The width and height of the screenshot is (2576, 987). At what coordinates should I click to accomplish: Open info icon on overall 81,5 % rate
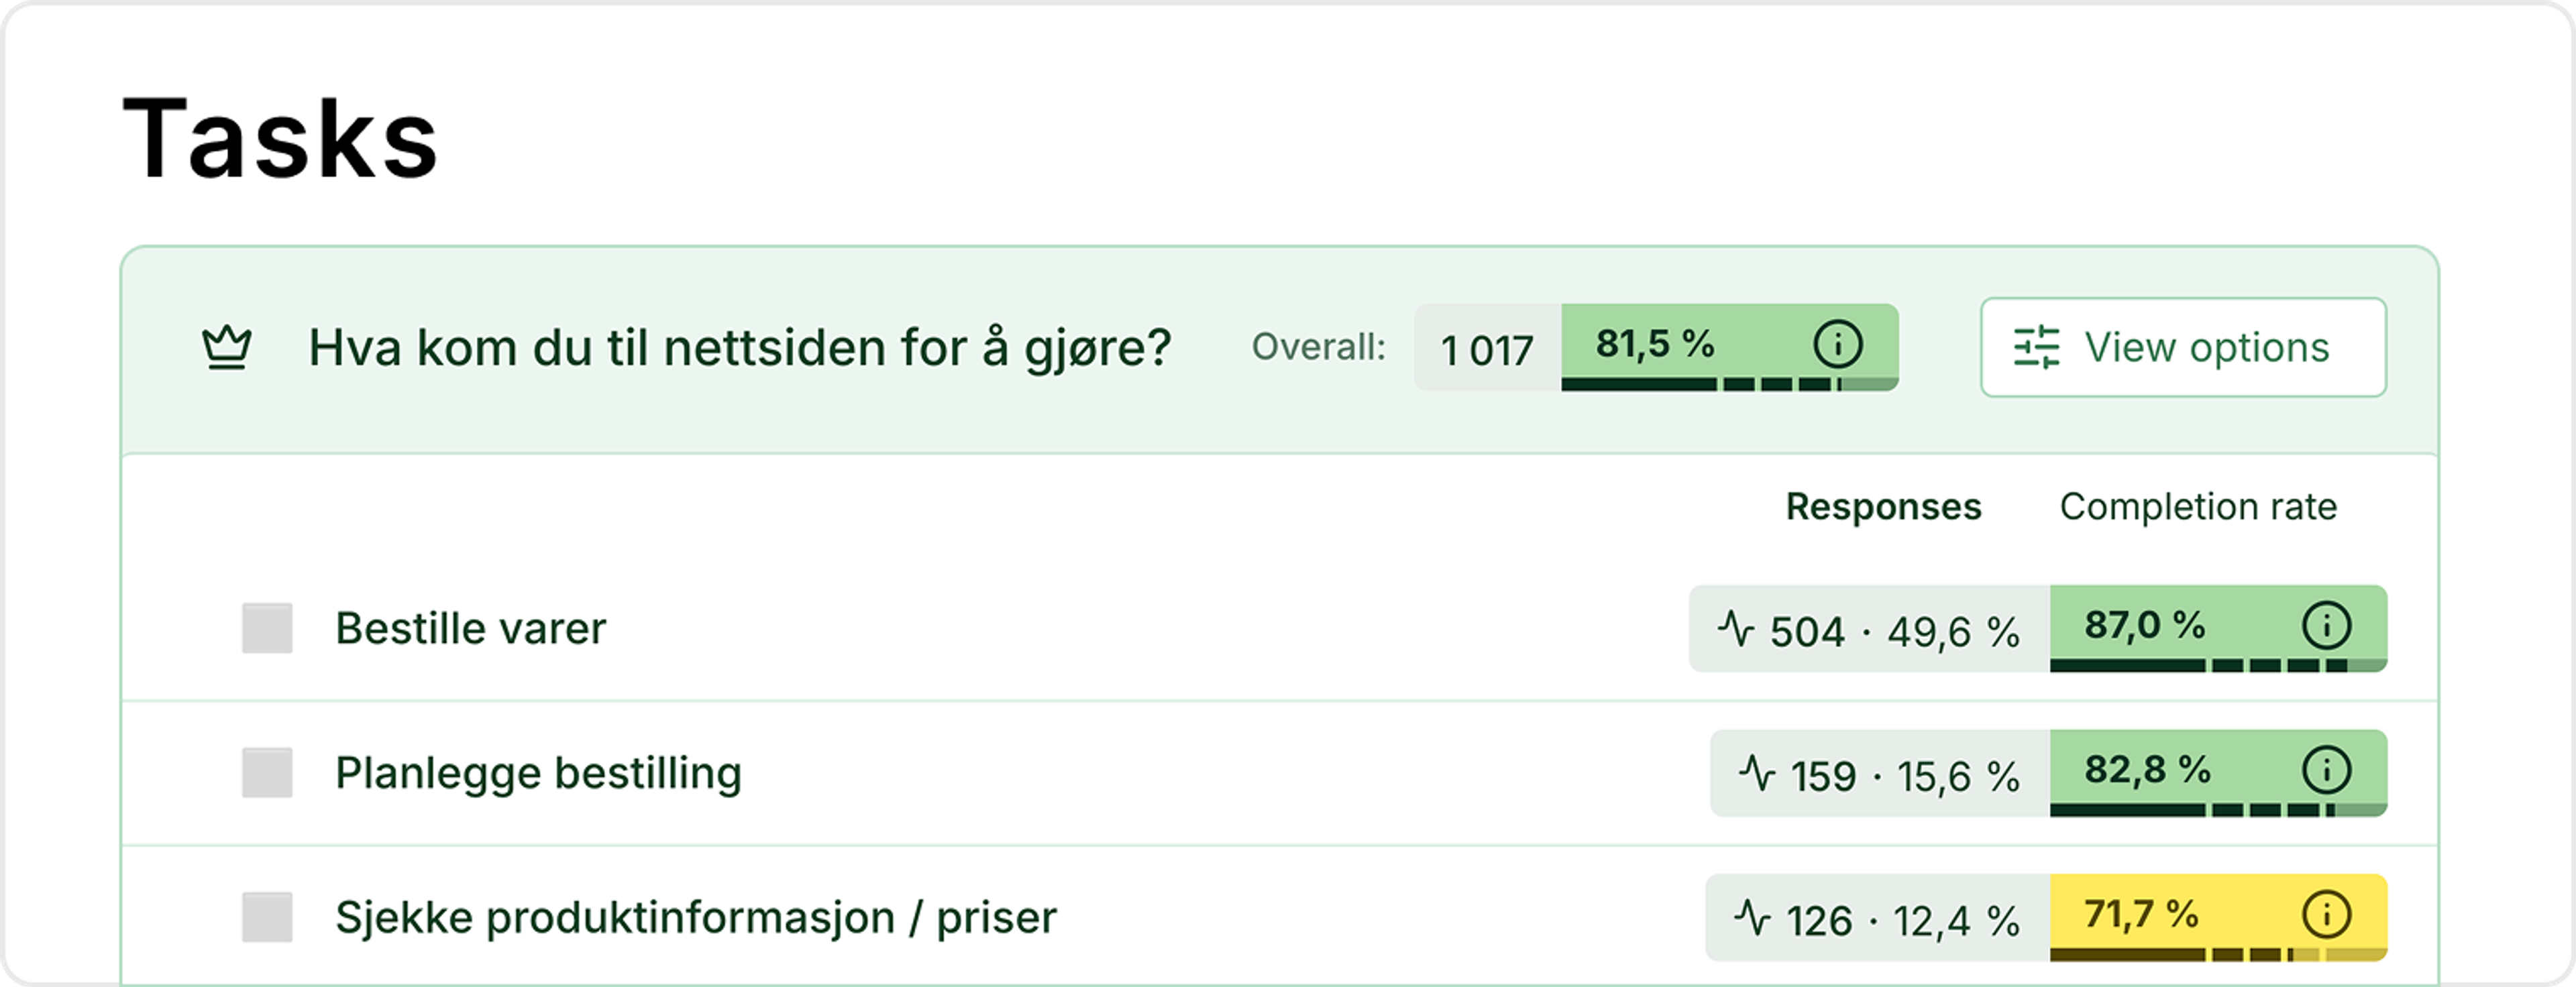1838,344
